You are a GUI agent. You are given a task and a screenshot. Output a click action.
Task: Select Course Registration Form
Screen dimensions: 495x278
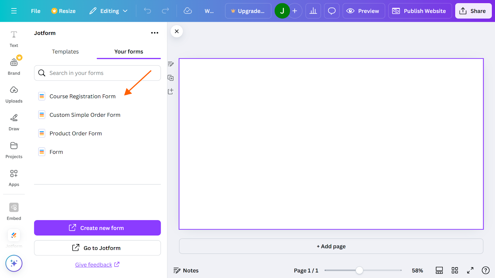tap(97, 96)
